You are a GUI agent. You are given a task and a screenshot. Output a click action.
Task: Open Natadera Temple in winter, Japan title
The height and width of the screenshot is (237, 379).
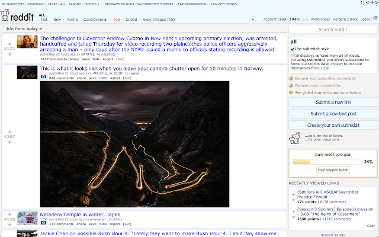[x=80, y=214]
